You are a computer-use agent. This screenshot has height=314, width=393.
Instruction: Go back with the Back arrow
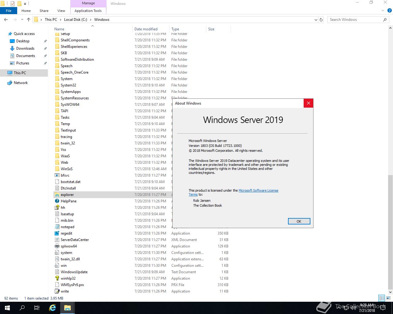click(x=6, y=20)
